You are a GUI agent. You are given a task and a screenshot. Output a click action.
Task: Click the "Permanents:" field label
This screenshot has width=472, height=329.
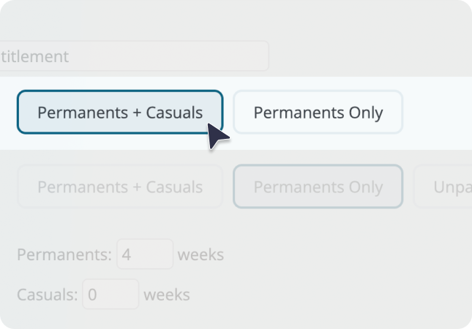click(64, 254)
